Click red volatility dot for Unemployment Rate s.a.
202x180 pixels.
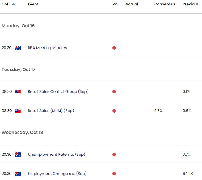114,154
